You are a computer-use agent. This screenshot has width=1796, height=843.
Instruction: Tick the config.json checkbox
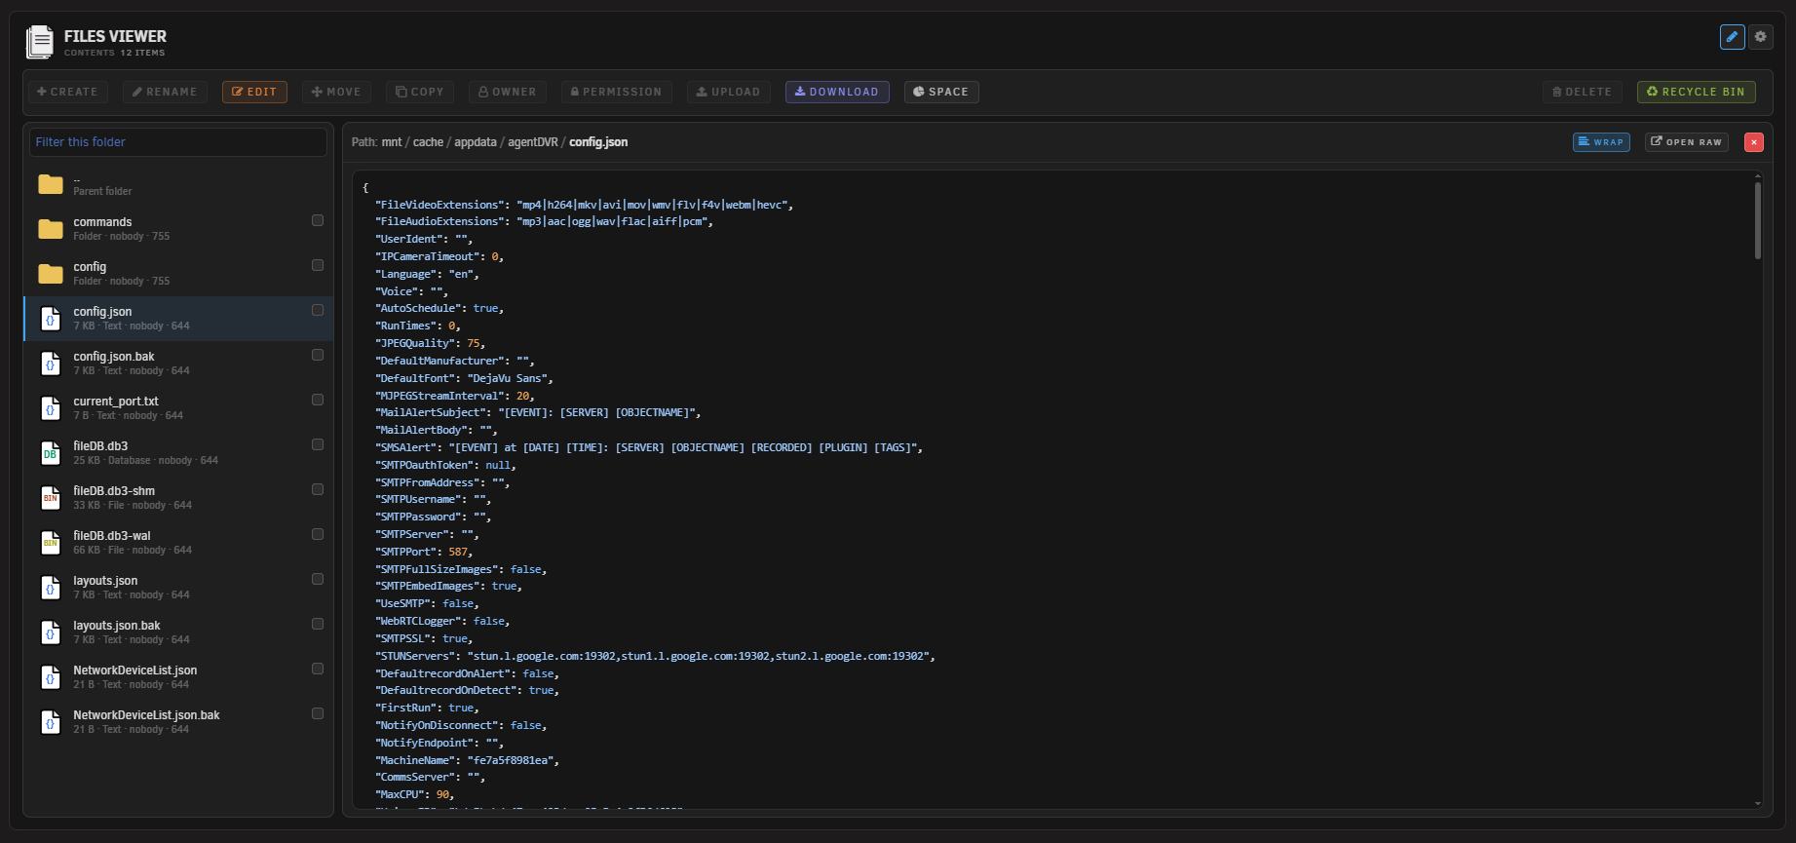318,310
